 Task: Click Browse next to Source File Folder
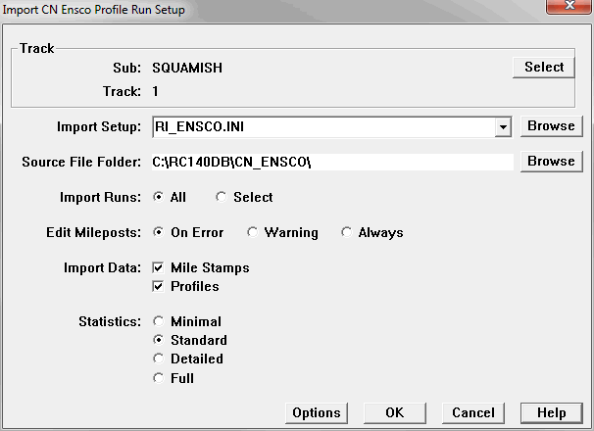(551, 161)
